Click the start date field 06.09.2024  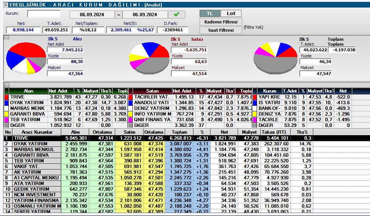(x=92, y=15)
